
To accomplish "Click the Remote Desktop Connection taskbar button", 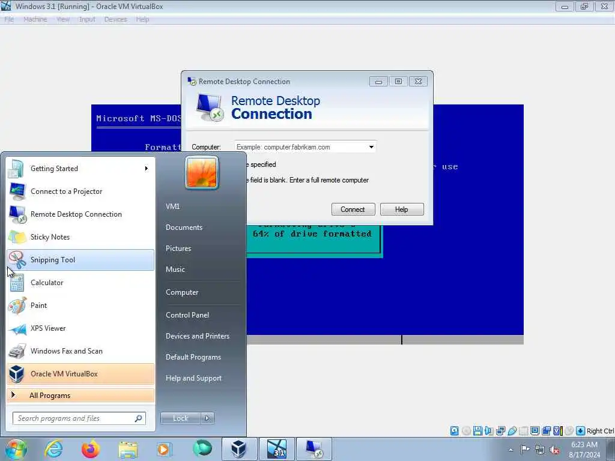I will click(x=314, y=449).
